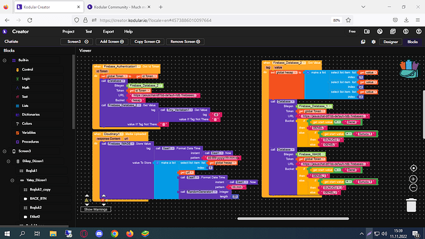Open the Firebase_Database_2 component dropdown block
The image size is (425, 239).
coord(145,85)
